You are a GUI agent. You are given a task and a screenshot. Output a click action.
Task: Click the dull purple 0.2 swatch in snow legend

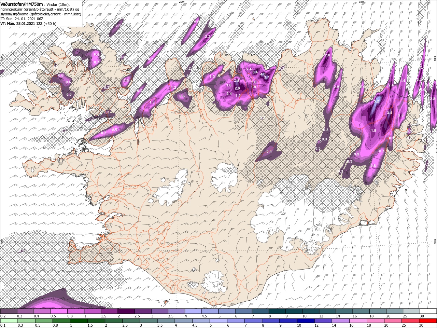[9, 311]
